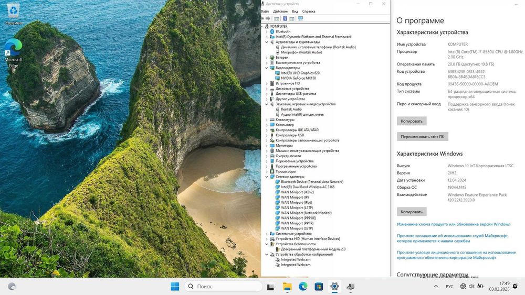This screenshot has width=525, height=295.
Task: Select the KOMPUTER root node
Action: click(279, 26)
